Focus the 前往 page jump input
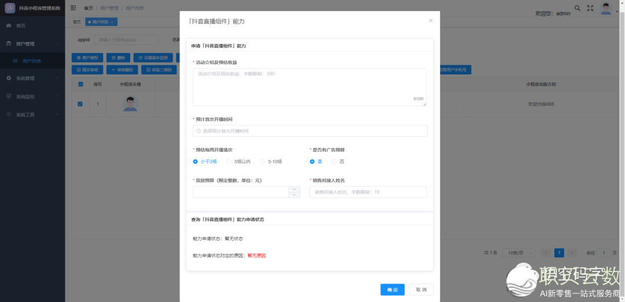Screen dimensions: 625x302 tap(604, 253)
